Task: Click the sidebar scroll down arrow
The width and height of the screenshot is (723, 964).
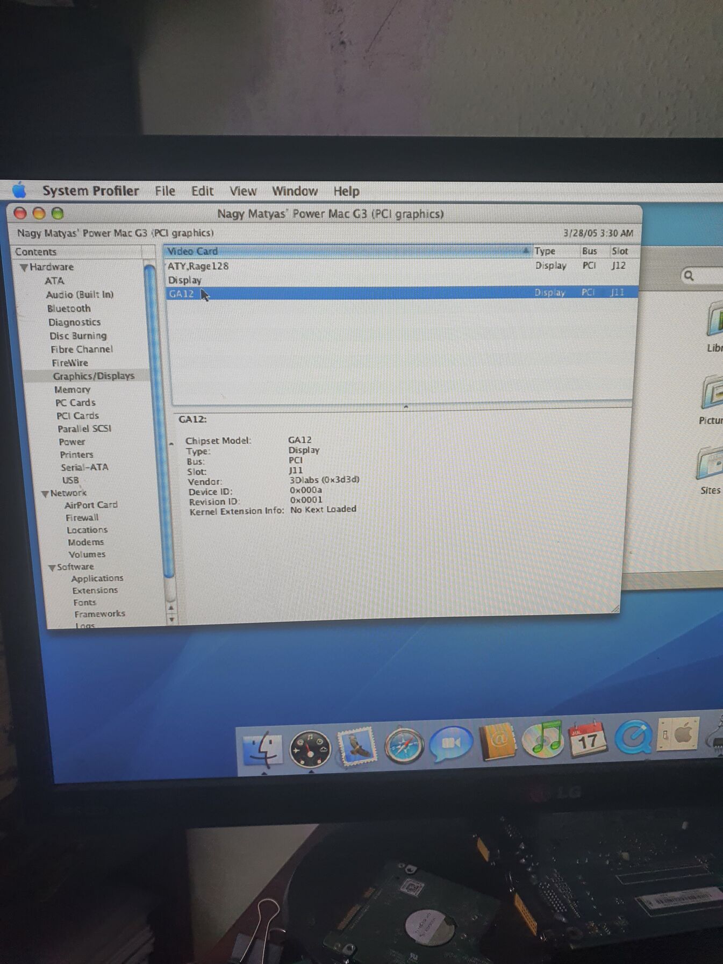Action: [x=171, y=620]
